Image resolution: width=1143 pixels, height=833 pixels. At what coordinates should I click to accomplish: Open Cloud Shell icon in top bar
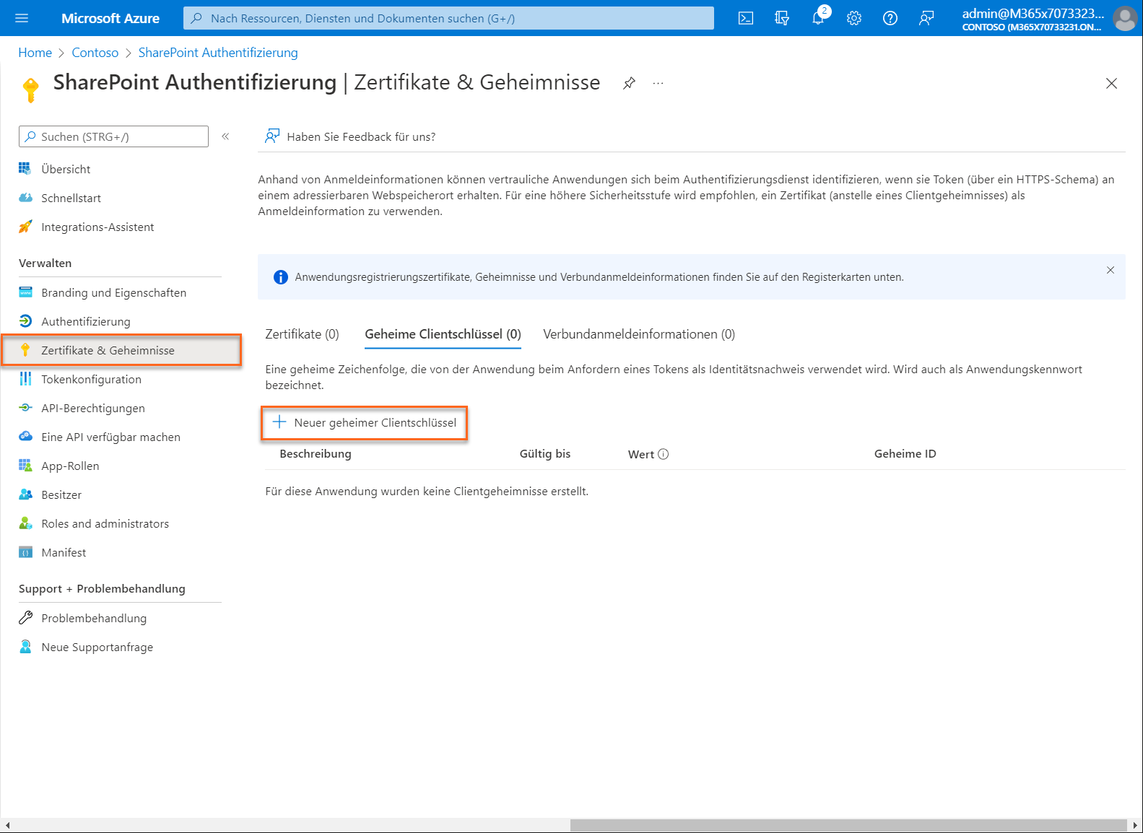(x=746, y=18)
